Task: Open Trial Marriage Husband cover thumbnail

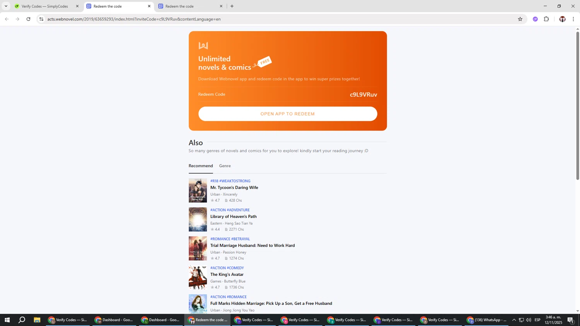Action: (x=198, y=248)
